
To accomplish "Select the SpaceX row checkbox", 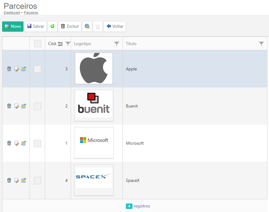I will pos(37,181).
